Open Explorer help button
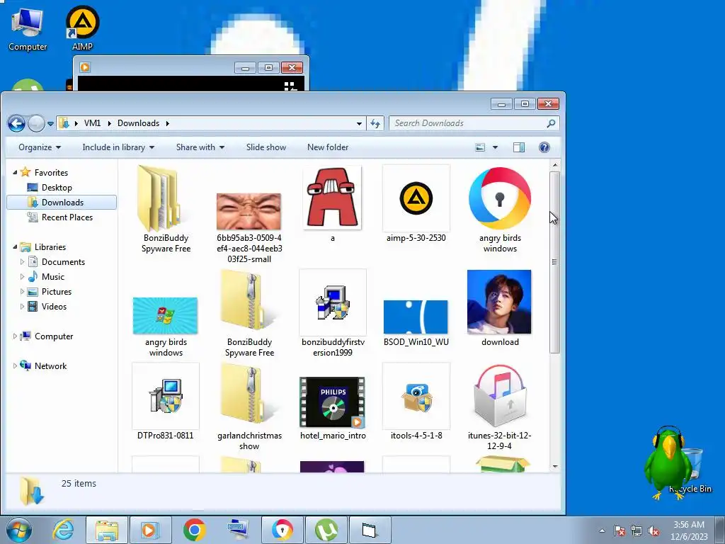 point(544,147)
